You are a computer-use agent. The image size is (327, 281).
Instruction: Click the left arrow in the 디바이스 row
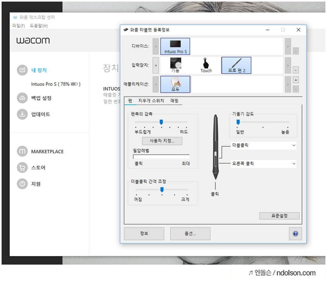click(156, 46)
